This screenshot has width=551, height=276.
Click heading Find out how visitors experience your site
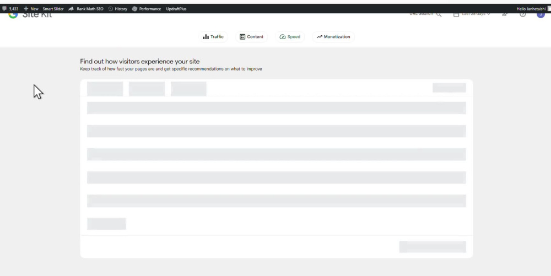140,62
